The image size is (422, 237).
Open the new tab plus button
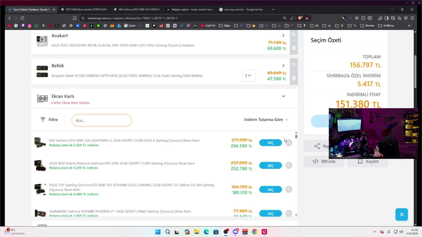pos(273,10)
